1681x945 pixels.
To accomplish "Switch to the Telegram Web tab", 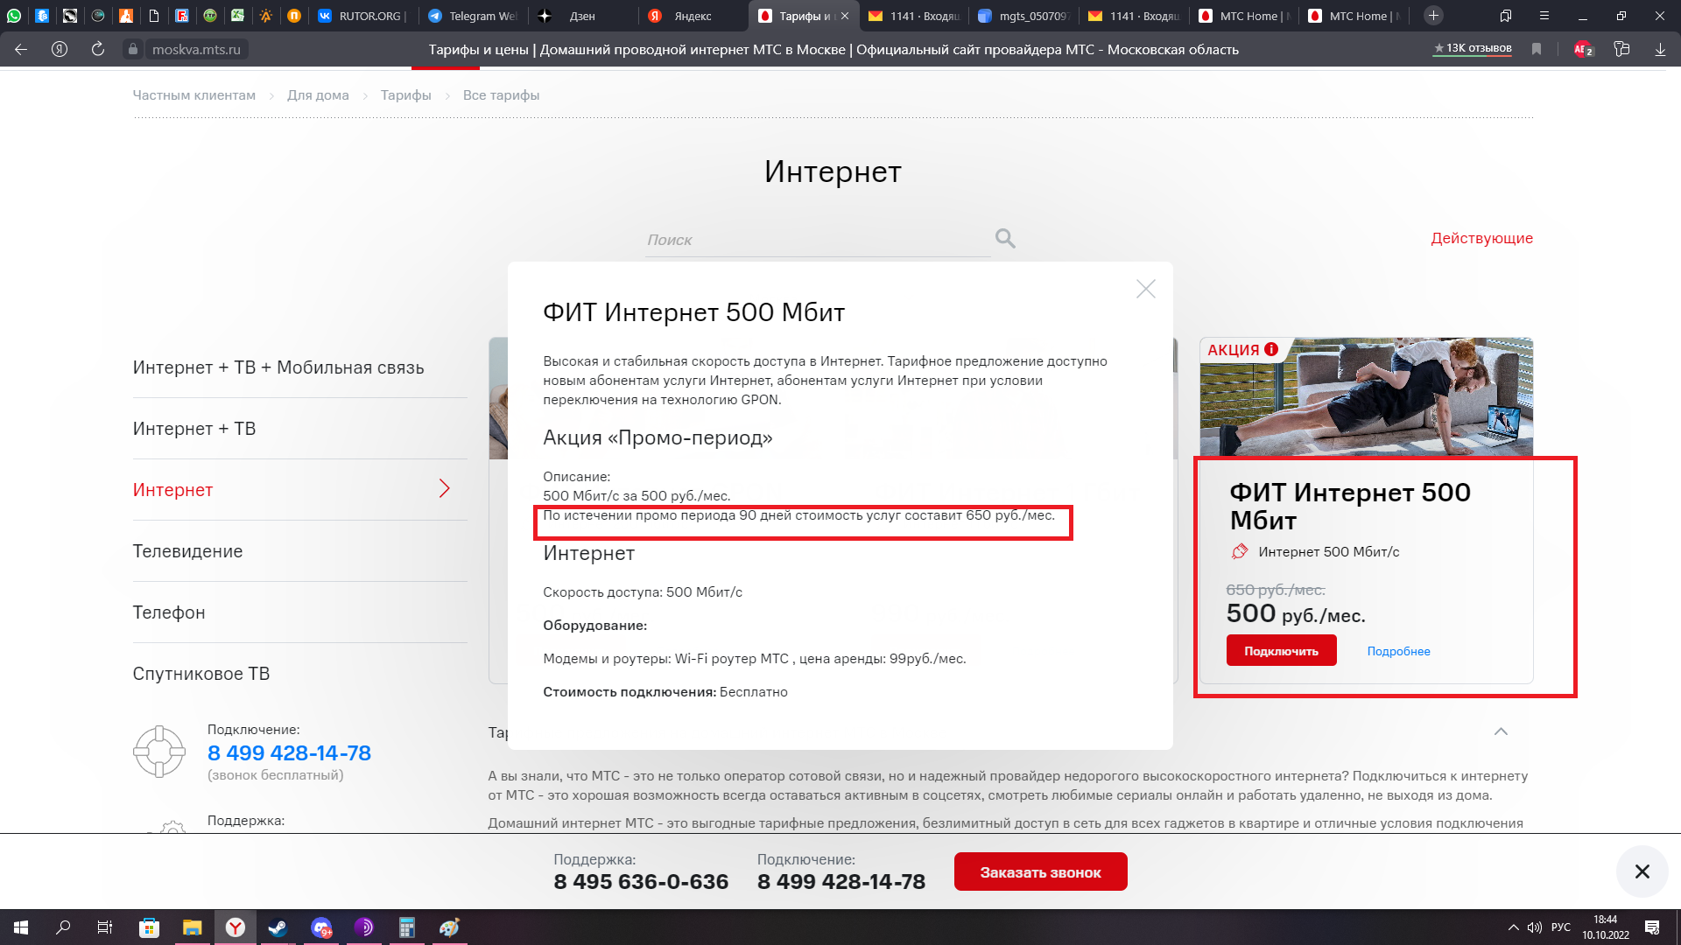I will click(x=474, y=16).
